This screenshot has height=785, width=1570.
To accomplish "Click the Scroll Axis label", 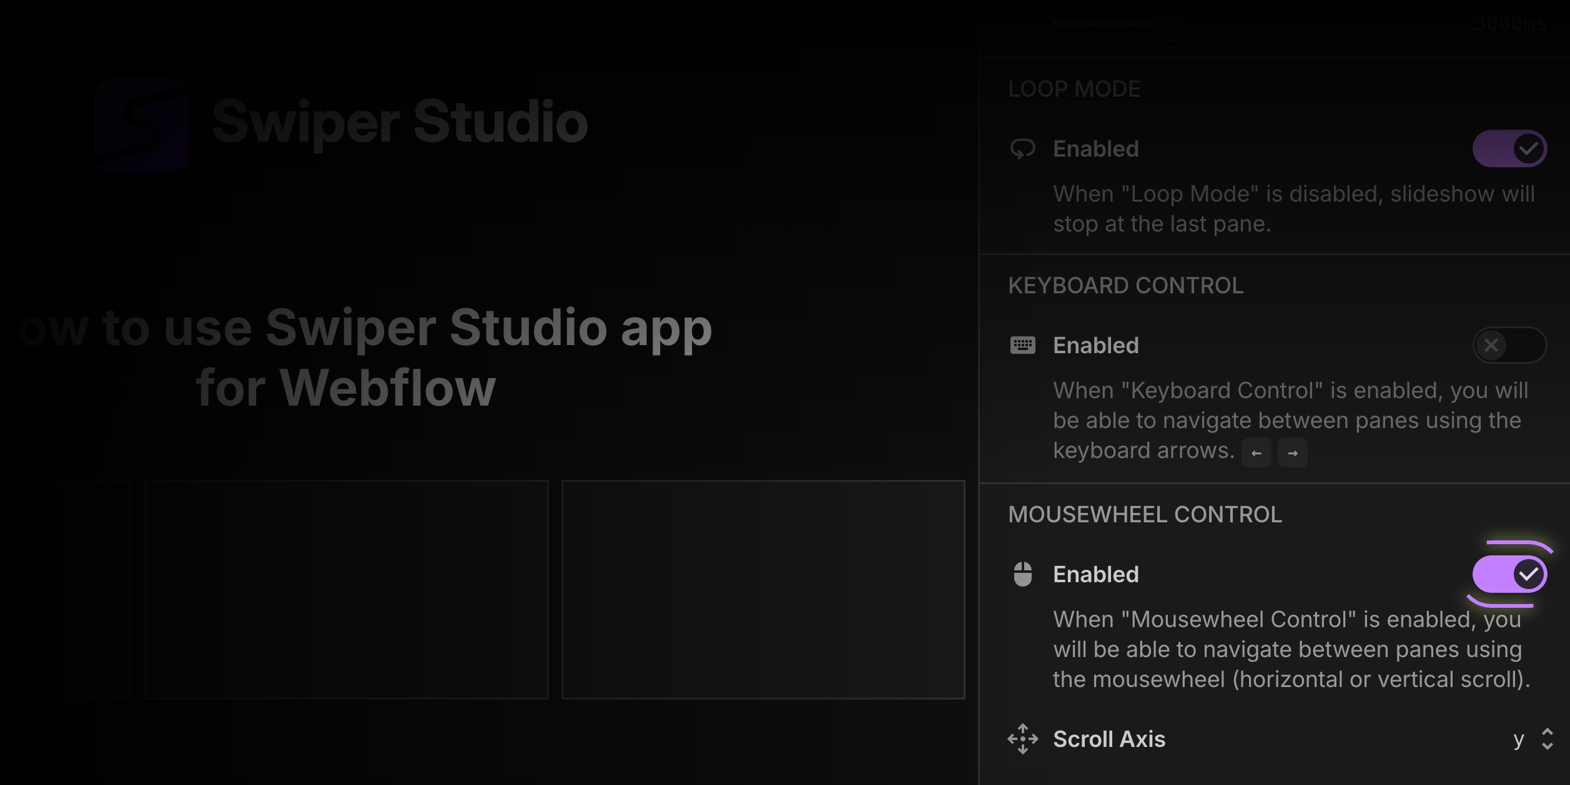I will click(1109, 739).
